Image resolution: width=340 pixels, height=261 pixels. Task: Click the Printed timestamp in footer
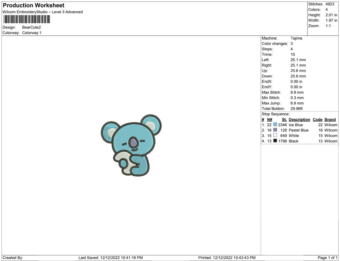click(x=227, y=258)
